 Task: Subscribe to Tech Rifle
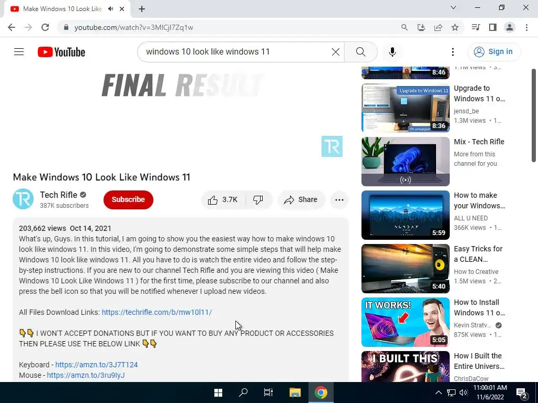(x=128, y=200)
